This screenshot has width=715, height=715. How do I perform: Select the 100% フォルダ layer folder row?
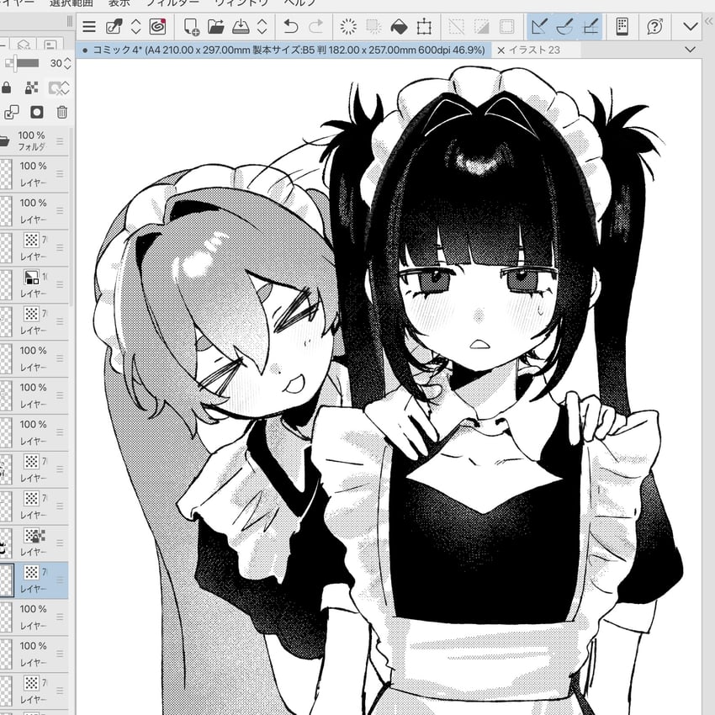[34, 141]
